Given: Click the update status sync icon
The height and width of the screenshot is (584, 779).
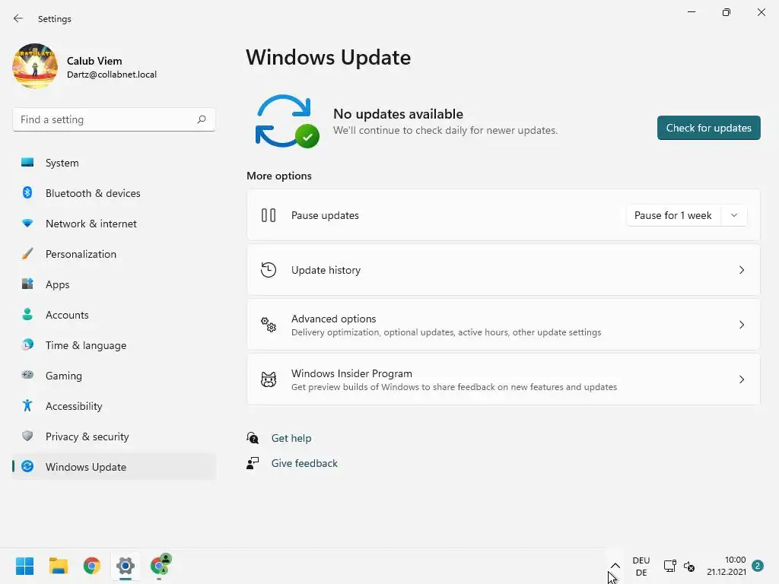Looking at the screenshot, I should (x=287, y=121).
